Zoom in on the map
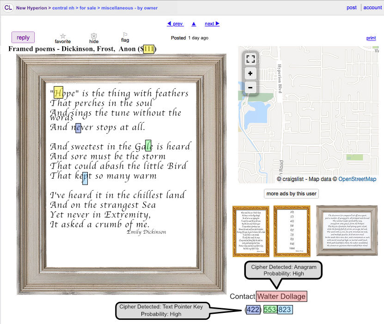The image size is (384, 324). pyautogui.click(x=250, y=73)
